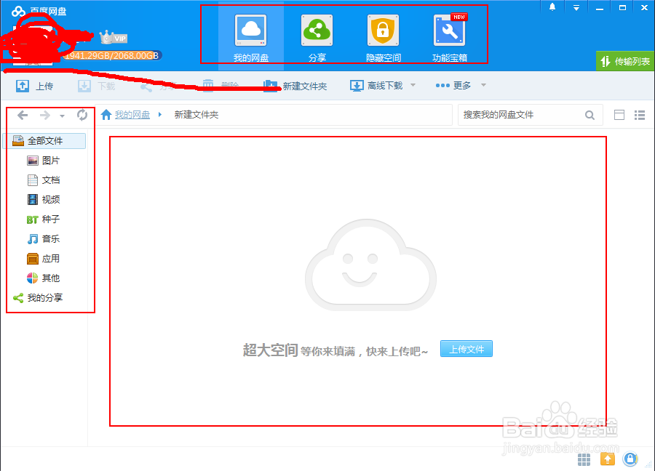Open the 隐藏空间 tab

[383, 38]
